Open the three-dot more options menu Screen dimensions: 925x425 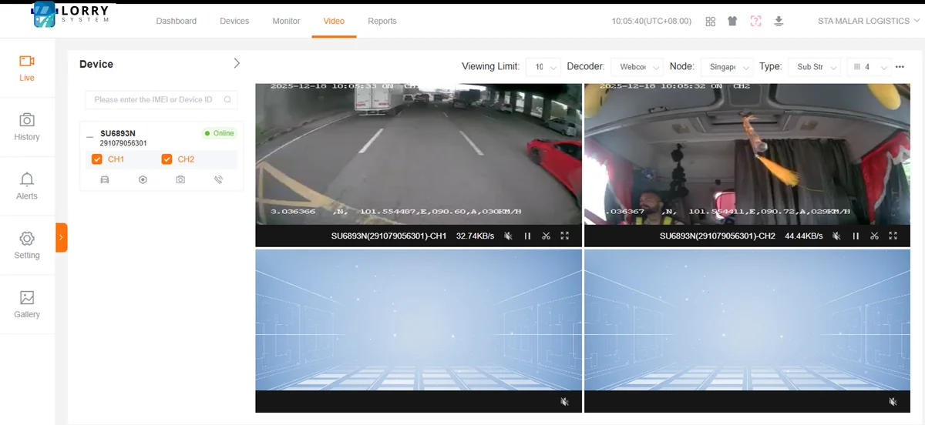coord(900,67)
